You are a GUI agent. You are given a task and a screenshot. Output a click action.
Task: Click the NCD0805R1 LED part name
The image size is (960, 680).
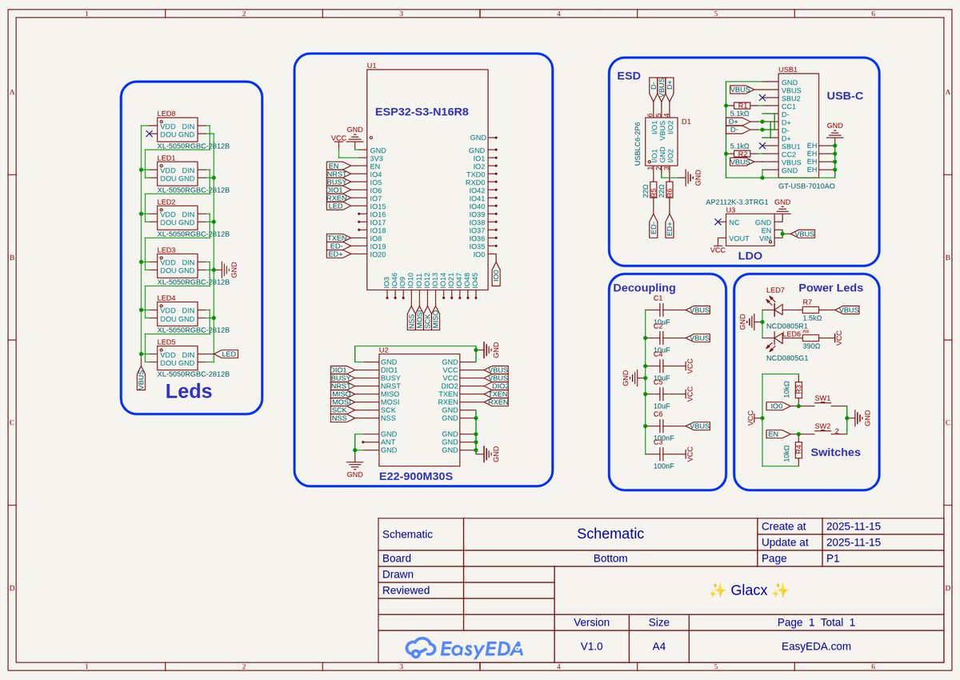(786, 326)
